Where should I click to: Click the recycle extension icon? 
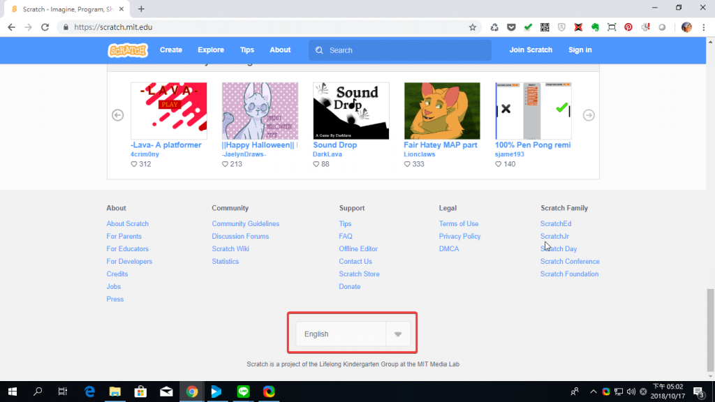click(x=494, y=27)
